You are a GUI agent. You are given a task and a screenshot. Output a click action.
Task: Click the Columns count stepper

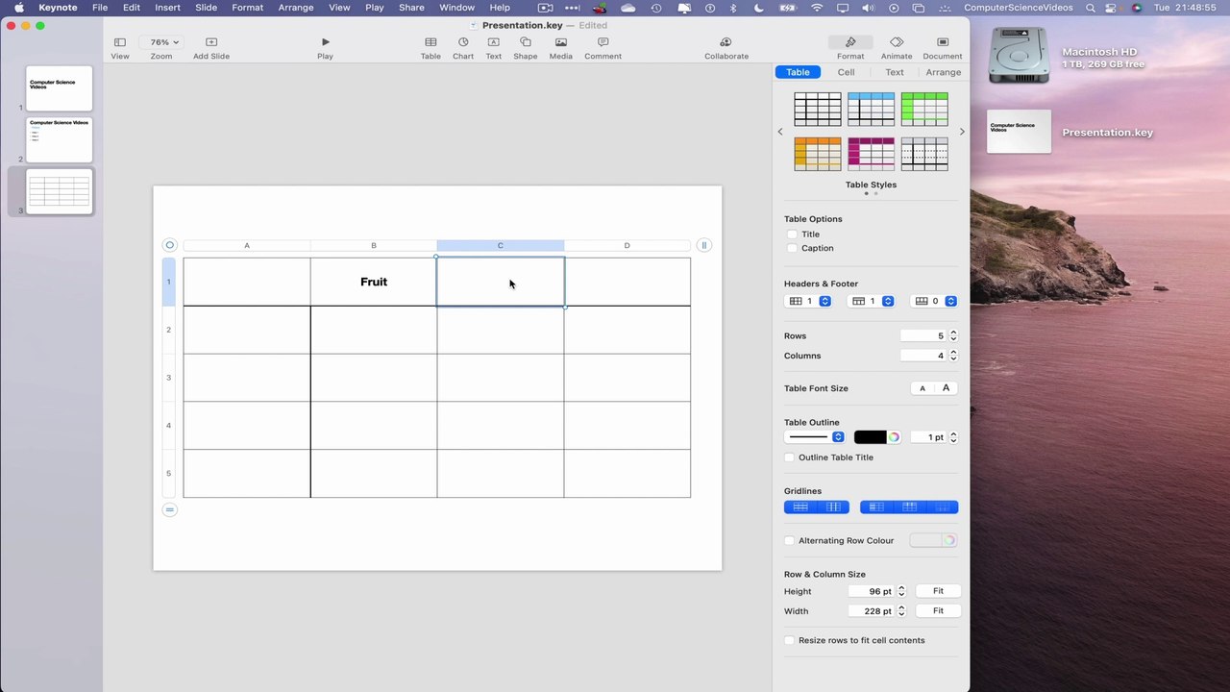(x=953, y=356)
